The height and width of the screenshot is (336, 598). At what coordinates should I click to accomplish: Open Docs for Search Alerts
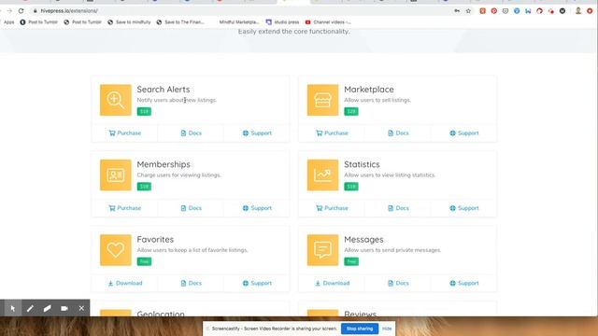(191, 133)
